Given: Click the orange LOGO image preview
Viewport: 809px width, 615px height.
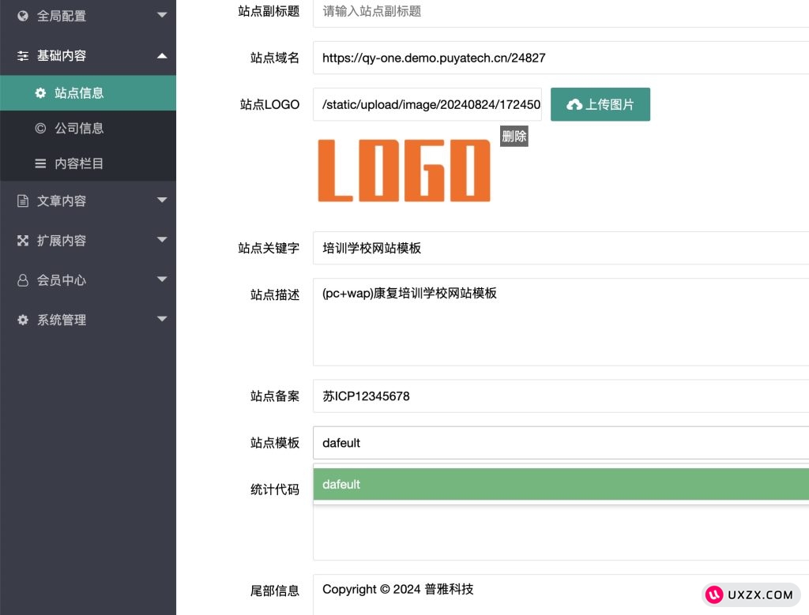Looking at the screenshot, I should pyautogui.click(x=404, y=171).
